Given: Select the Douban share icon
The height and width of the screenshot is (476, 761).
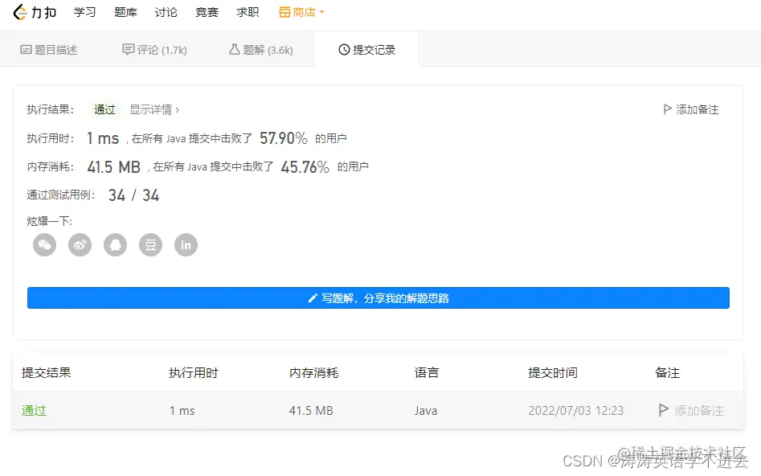Looking at the screenshot, I should (x=150, y=245).
